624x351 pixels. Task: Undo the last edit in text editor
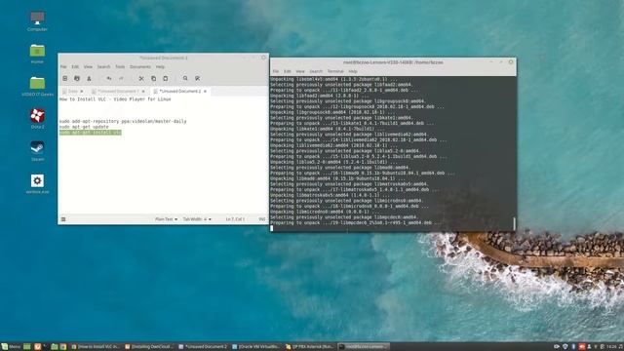click(109, 78)
